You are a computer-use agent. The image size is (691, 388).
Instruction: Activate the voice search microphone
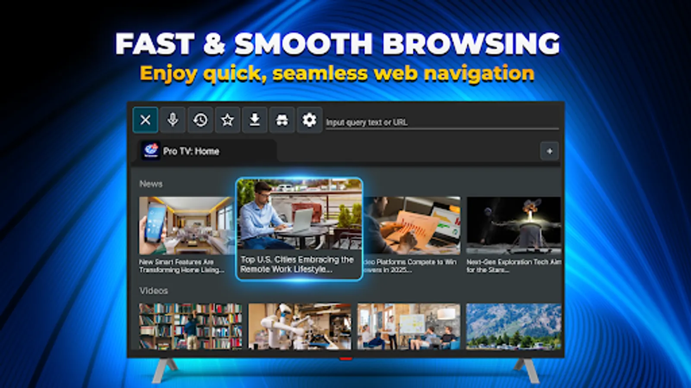tap(173, 120)
